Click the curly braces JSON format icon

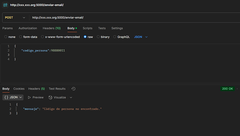coord(6,97)
